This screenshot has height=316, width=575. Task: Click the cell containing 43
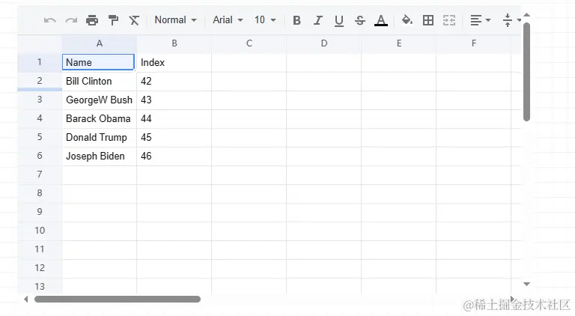(174, 100)
